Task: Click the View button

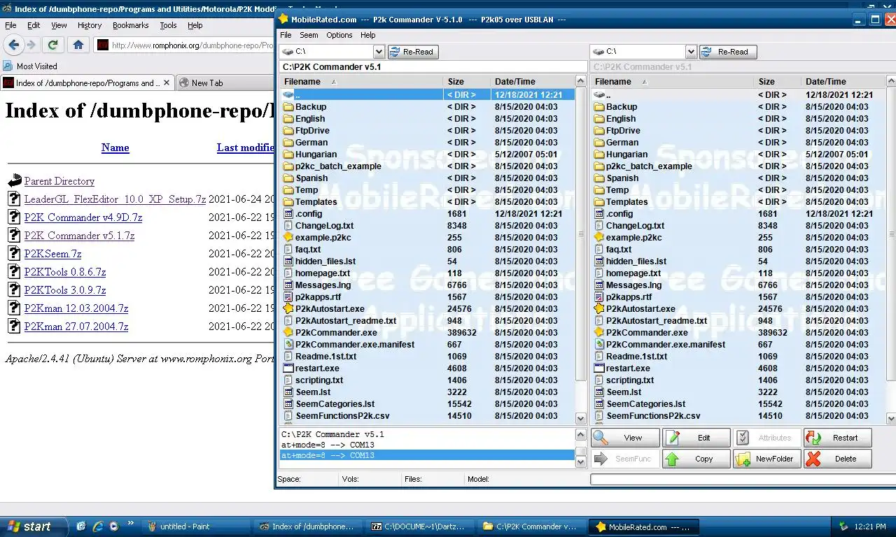Action: pyautogui.click(x=626, y=438)
